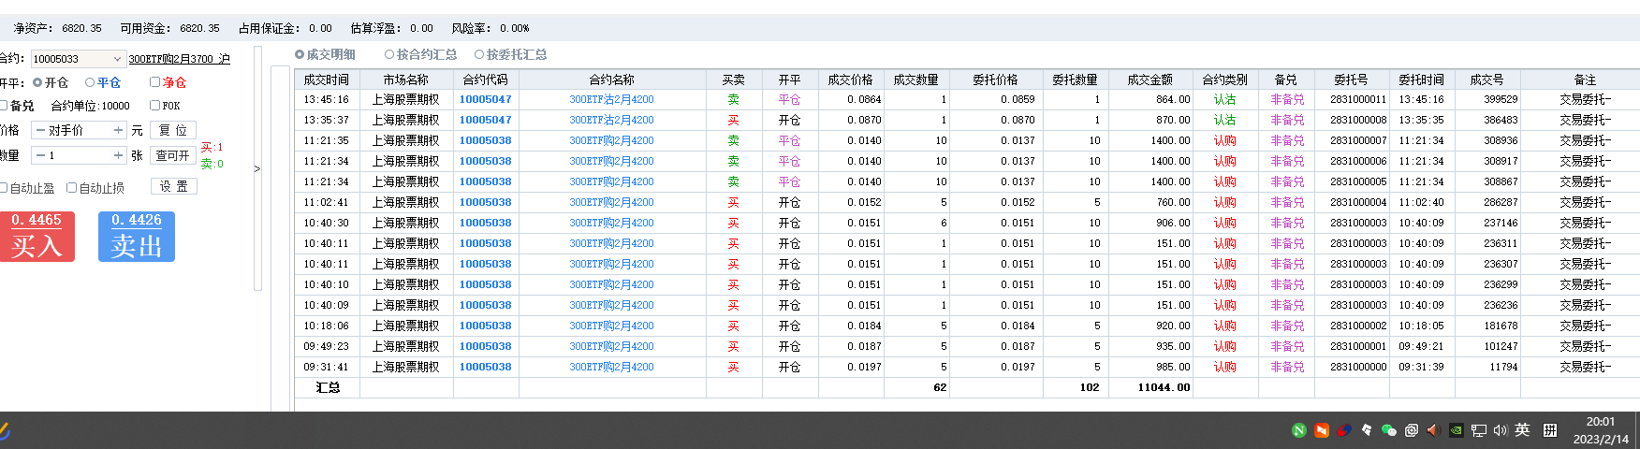Click the 风险率 0.00% indicator
1640x449 pixels.
tap(491, 28)
